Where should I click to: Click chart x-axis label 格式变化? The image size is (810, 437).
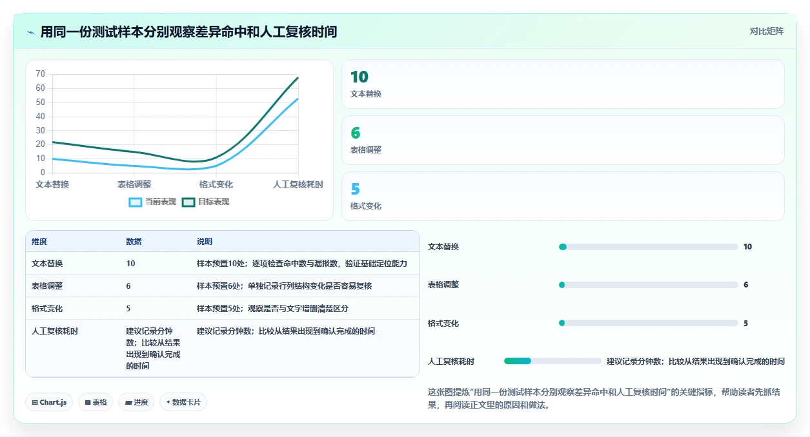[216, 184]
